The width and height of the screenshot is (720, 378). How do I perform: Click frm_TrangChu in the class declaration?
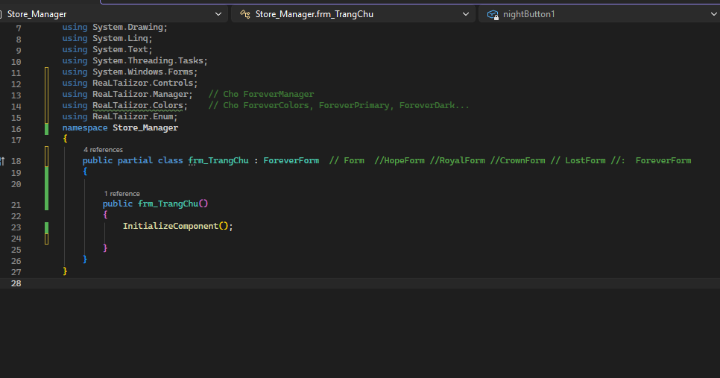click(x=218, y=160)
